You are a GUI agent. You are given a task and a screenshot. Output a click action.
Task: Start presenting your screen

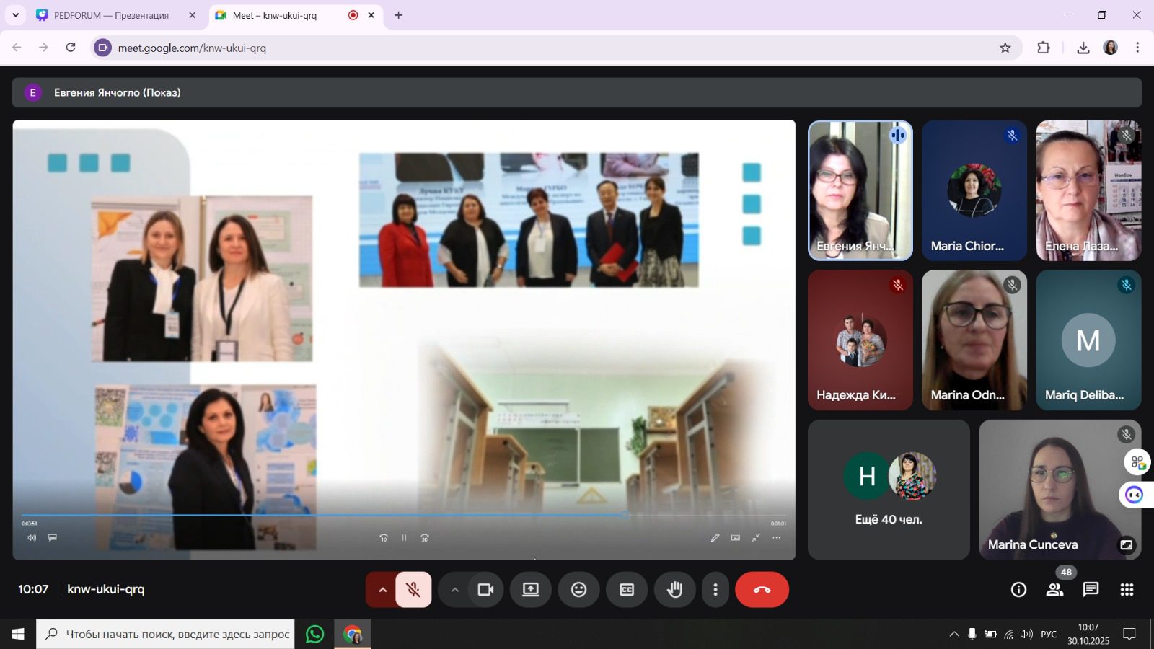click(x=531, y=590)
